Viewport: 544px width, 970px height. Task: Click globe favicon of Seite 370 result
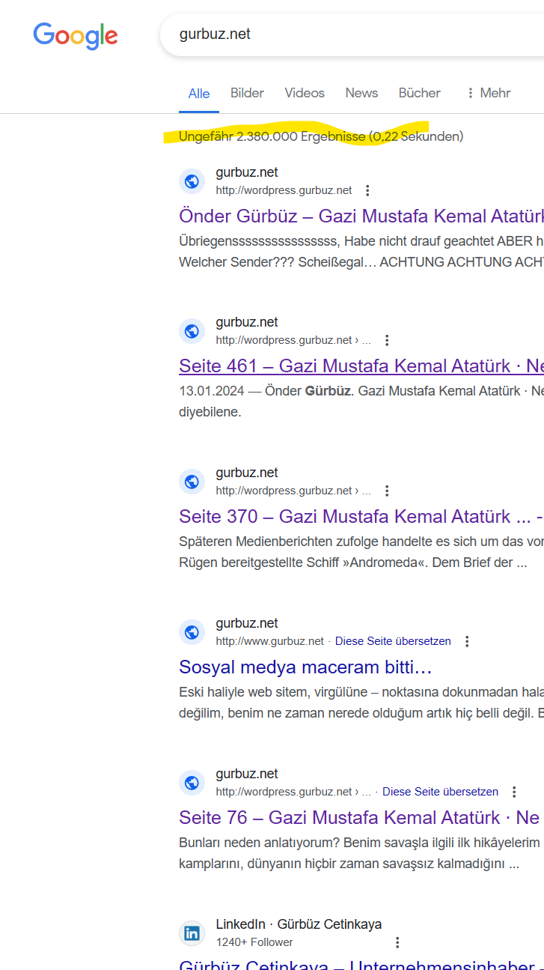click(x=192, y=482)
